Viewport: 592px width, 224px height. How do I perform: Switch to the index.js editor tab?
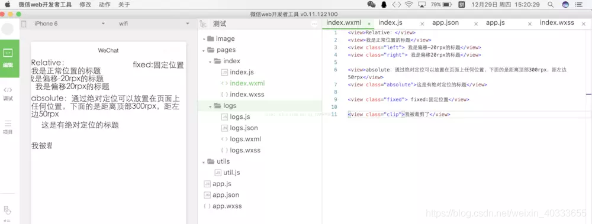(x=390, y=22)
